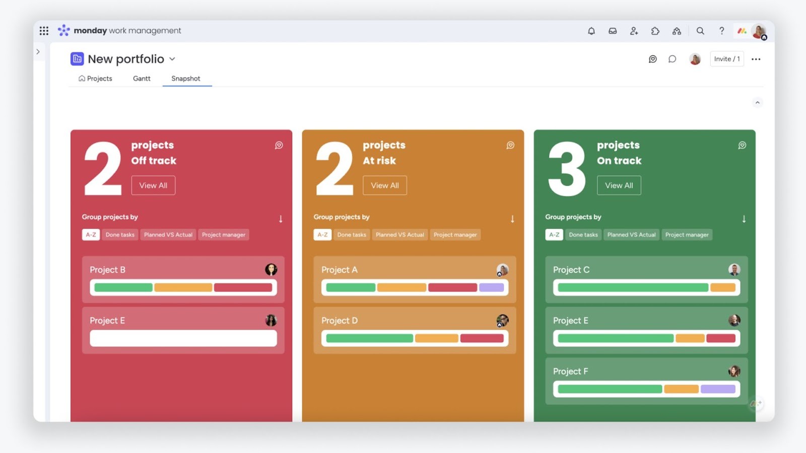Open the inbox icon
806x453 pixels.
coord(612,31)
